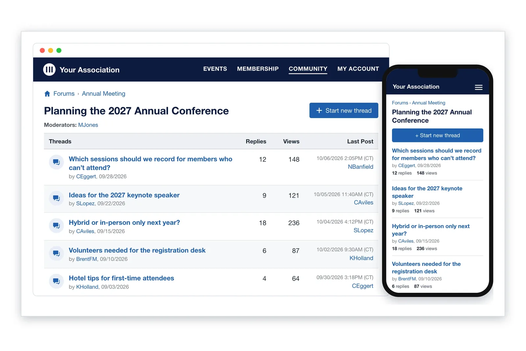
Task: Click thread icon beside Hybrid or in-person thread
Action: tap(56, 226)
